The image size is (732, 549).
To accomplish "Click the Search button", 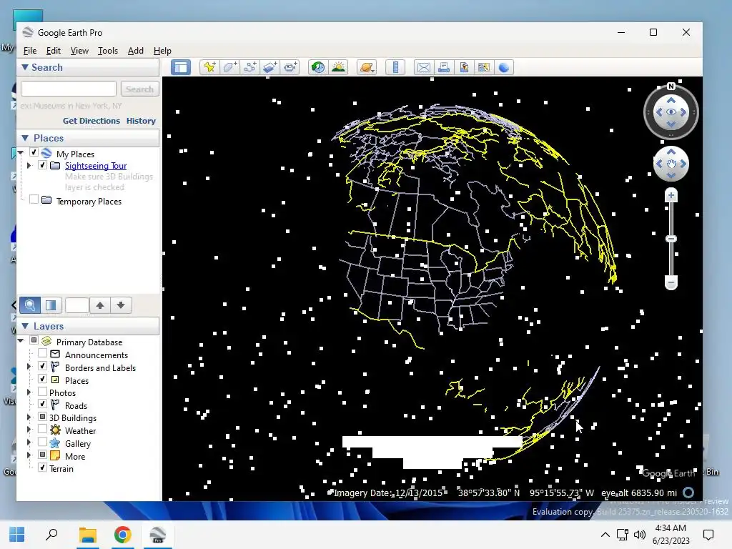I will (139, 89).
